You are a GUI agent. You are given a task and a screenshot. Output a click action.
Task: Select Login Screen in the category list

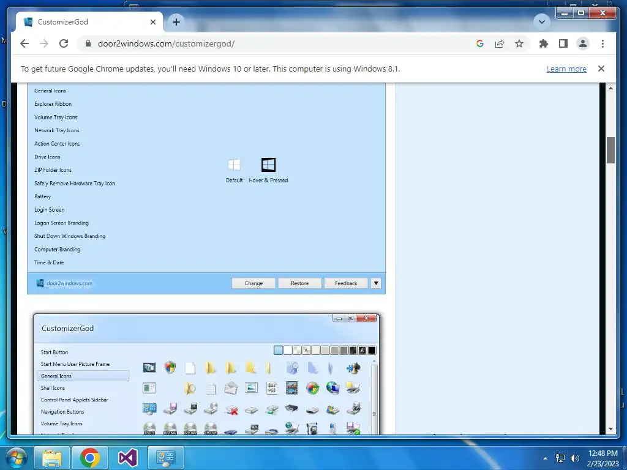pyautogui.click(x=49, y=210)
